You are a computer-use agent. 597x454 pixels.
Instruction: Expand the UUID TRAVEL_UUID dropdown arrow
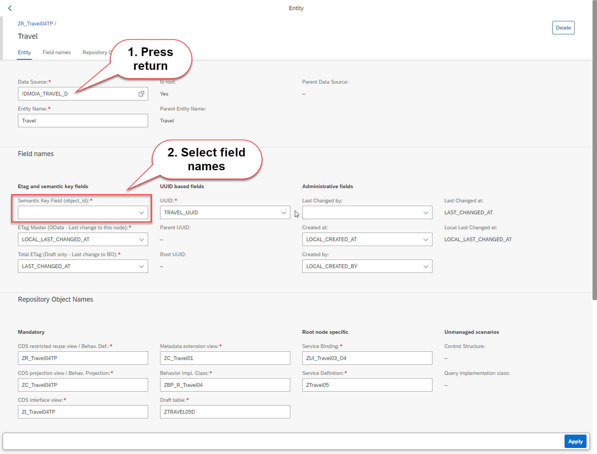284,212
